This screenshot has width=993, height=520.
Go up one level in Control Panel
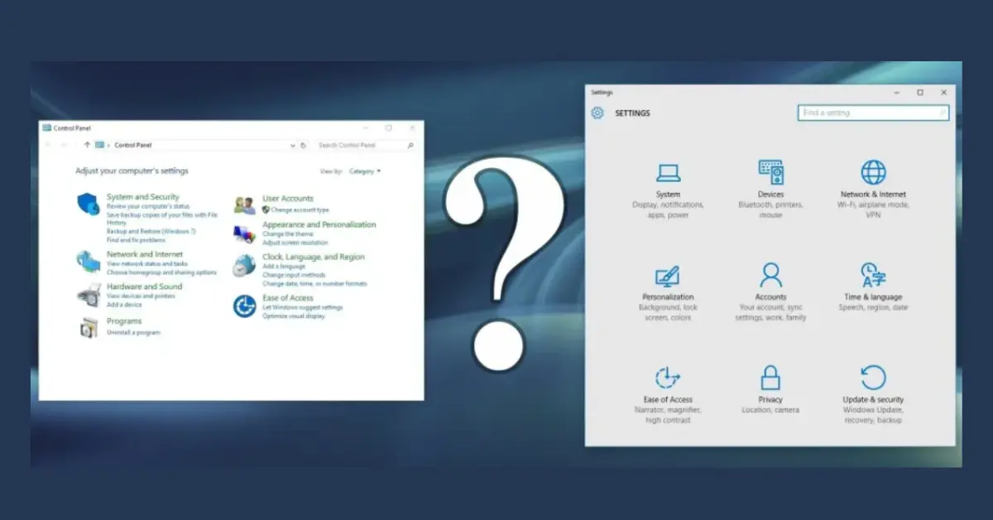click(87, 145)
